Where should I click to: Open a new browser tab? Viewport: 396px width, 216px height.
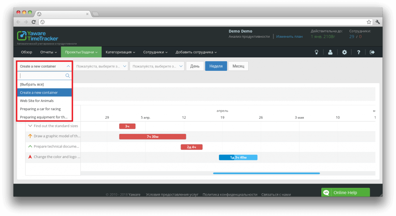click(x=96, y=14)
